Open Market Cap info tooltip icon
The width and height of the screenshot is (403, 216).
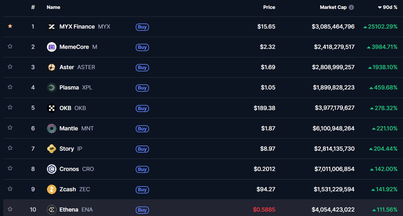click(351, 7)
